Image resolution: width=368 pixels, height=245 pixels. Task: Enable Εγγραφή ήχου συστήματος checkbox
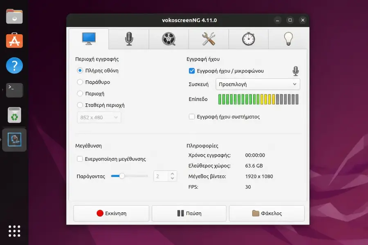(192, 117)
